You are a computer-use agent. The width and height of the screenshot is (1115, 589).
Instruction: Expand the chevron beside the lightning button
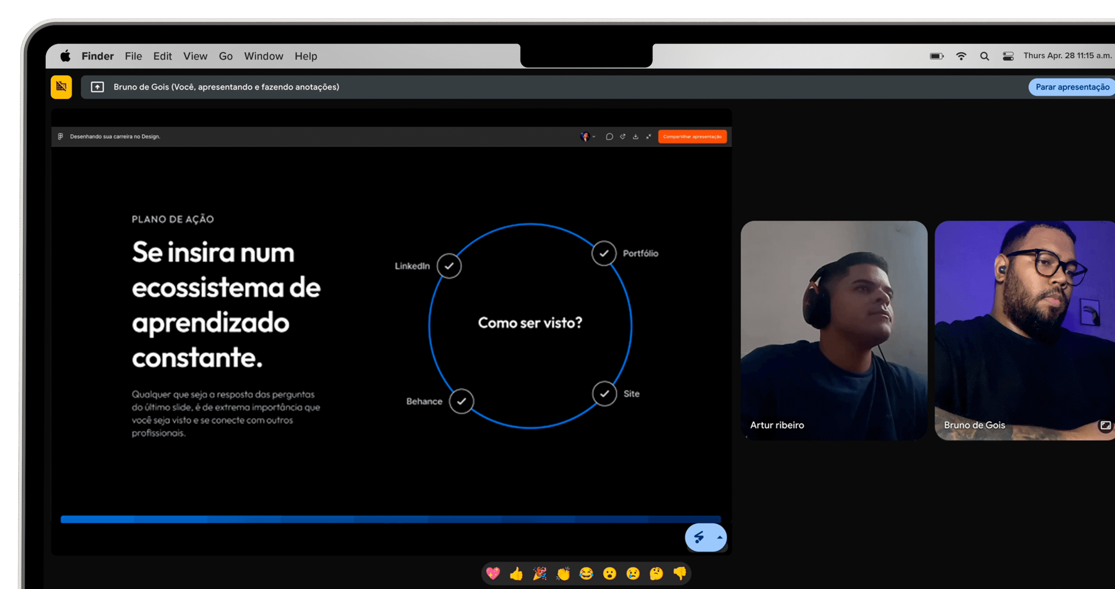click(x=720, y=538)
